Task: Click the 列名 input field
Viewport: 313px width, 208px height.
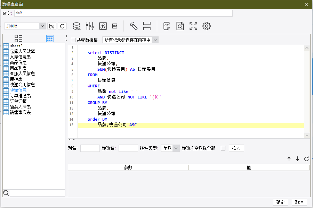Action: (90, 148)
